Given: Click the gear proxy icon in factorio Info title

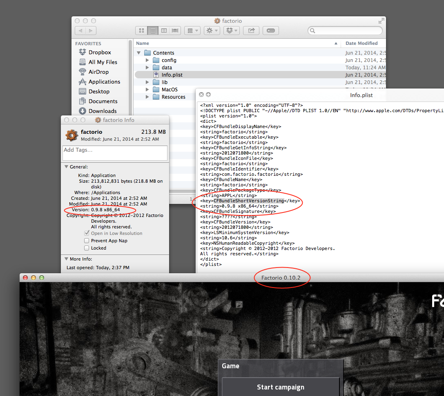Looking at the screenshot, I should click(x=98, y=120).
